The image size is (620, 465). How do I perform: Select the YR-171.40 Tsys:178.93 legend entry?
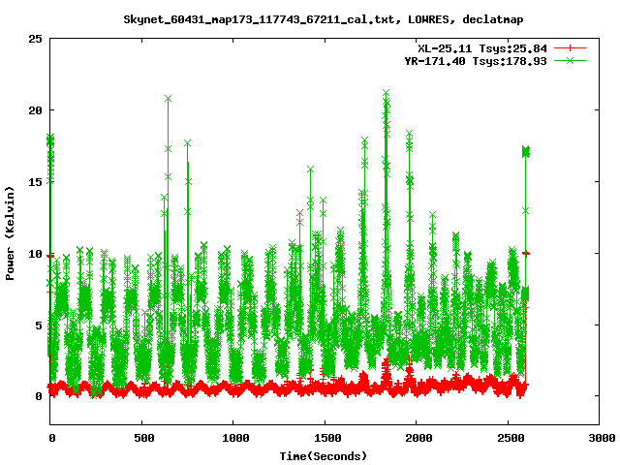(x=476, y=61)
